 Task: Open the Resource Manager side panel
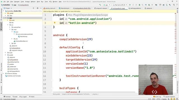click(x=1, y=14)
